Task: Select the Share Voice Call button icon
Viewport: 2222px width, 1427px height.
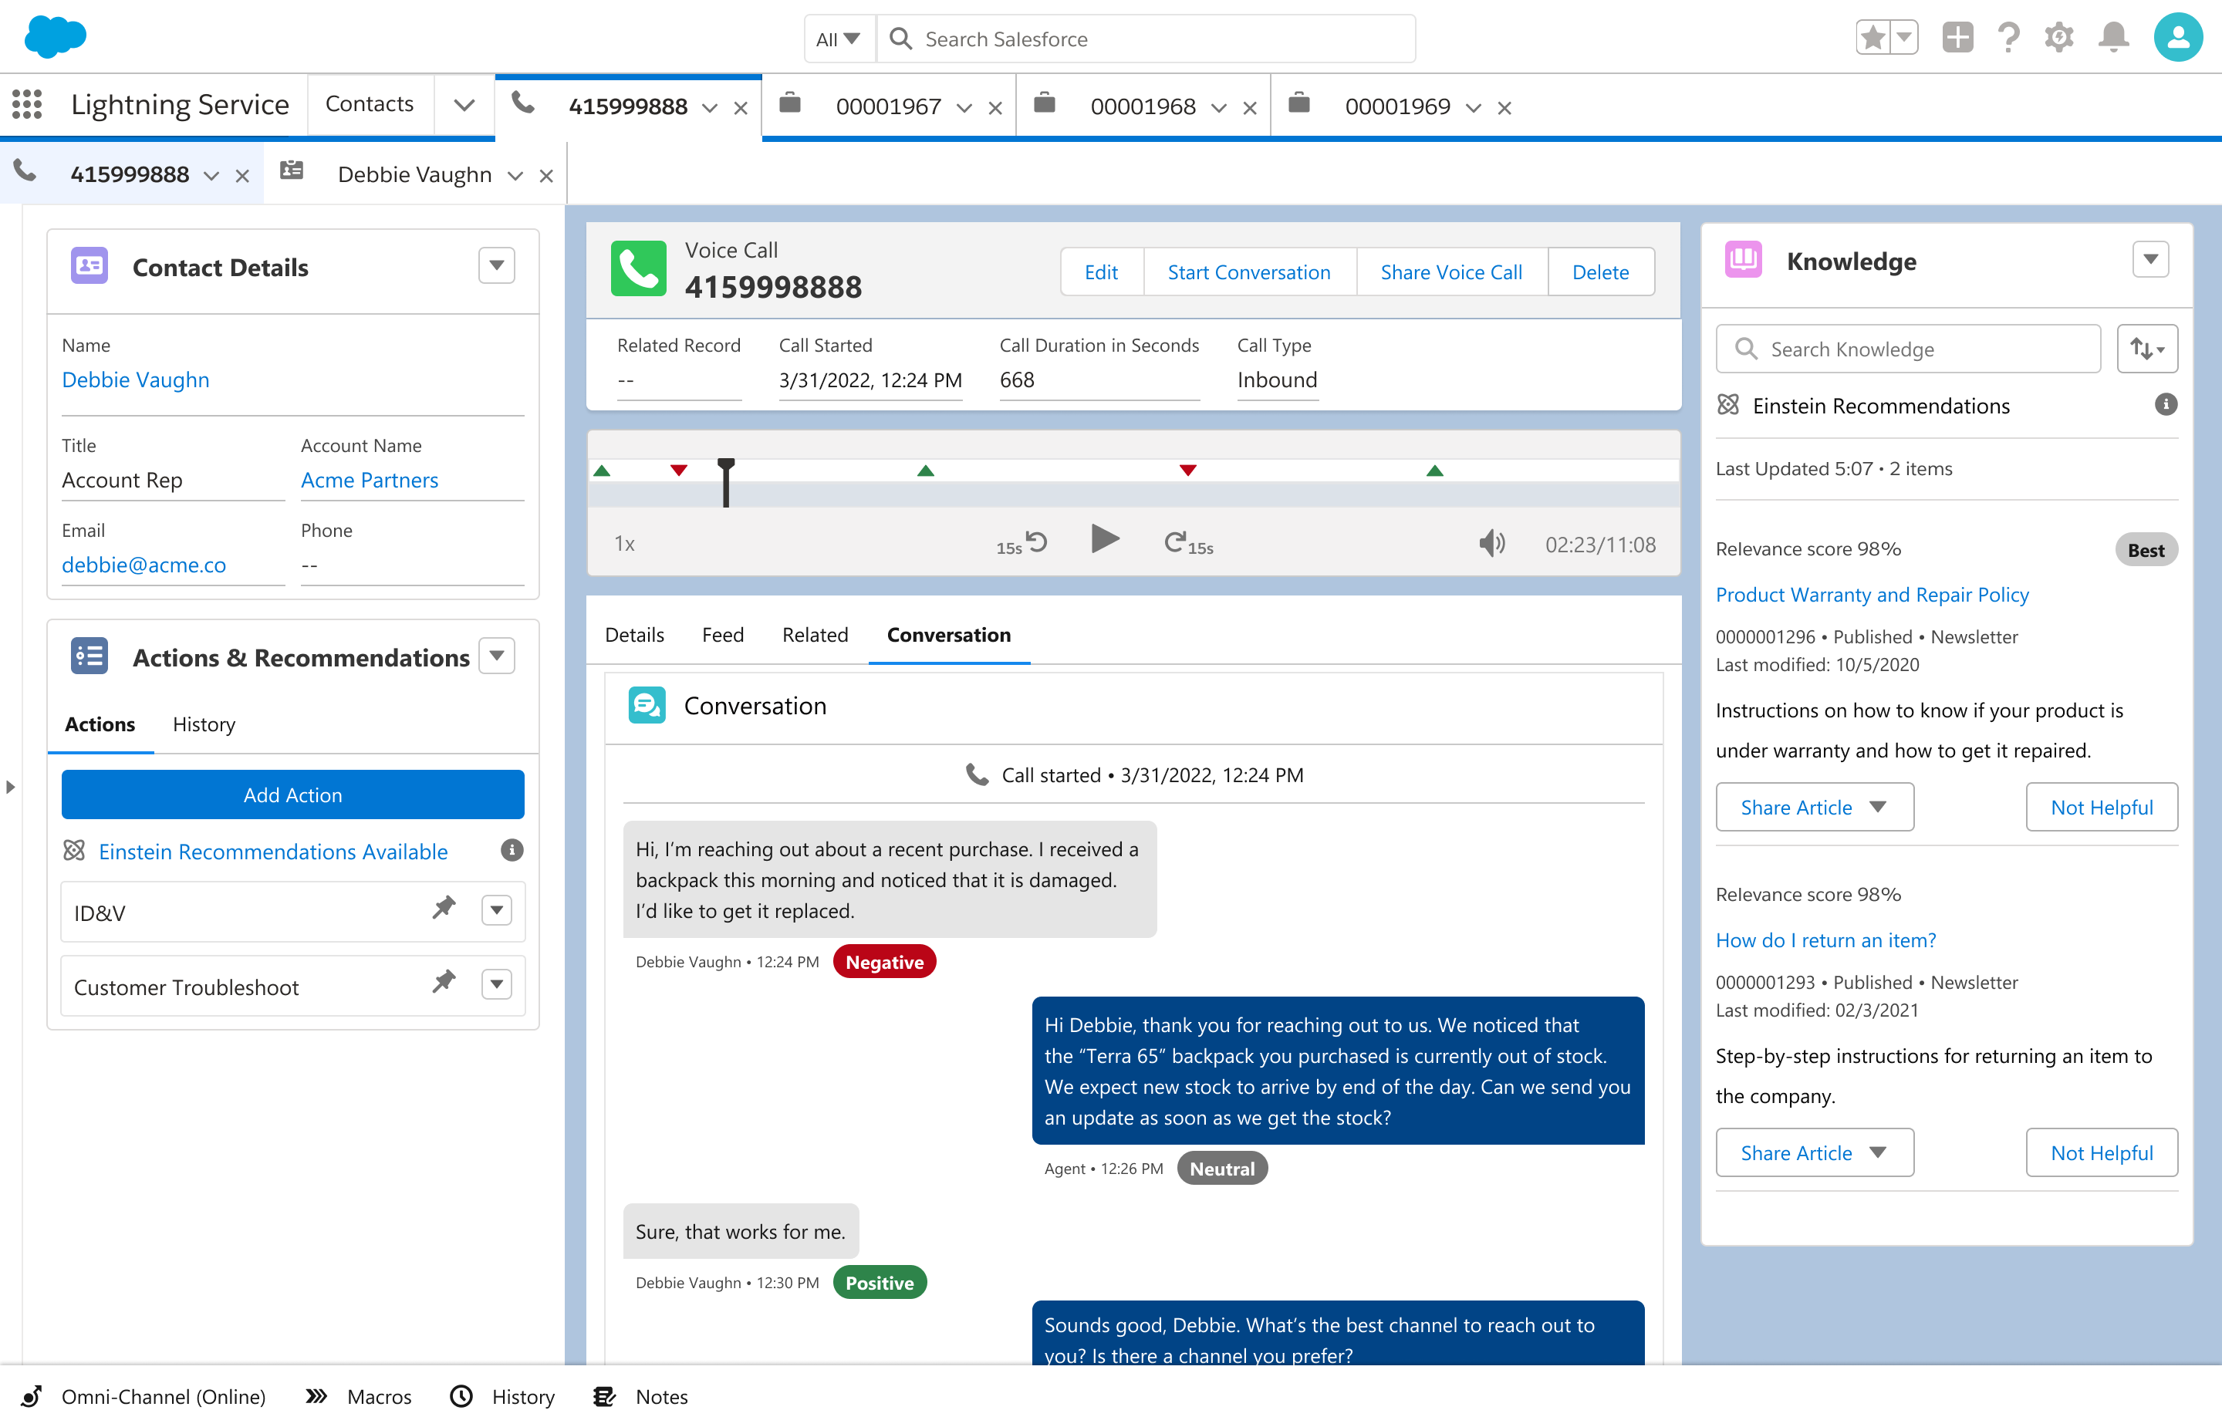Action: click(1448, 272)
